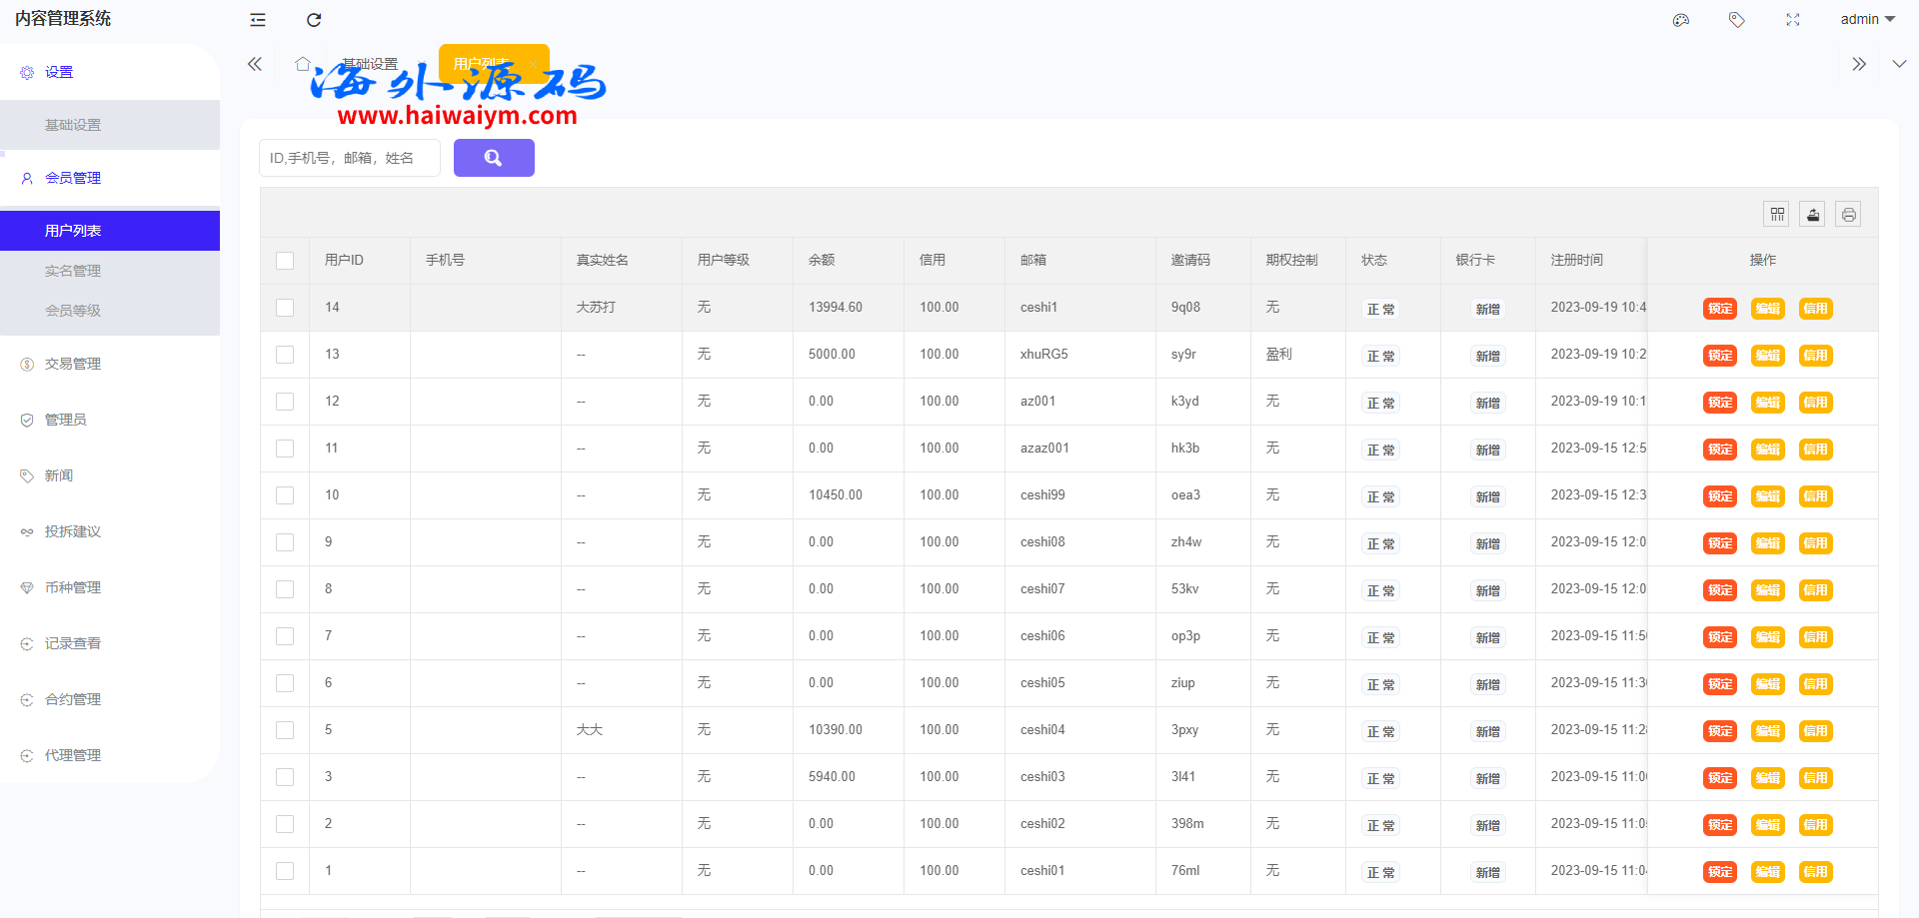This screenshot has height=918, width=1919.
Task: Click the export table icon
Action: click(1813, 215)
